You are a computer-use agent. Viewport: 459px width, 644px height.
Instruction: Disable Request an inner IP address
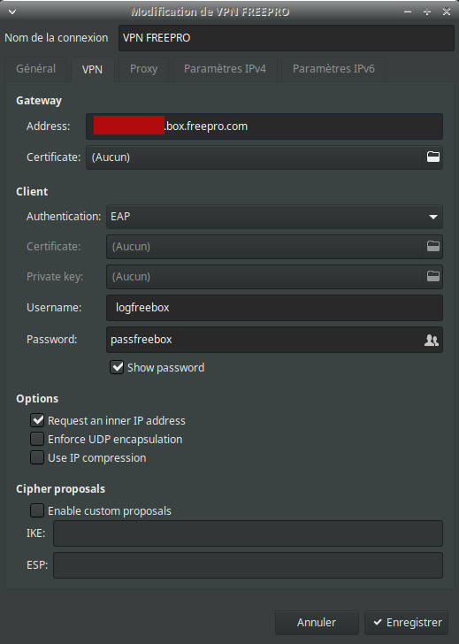click(37, 420)
